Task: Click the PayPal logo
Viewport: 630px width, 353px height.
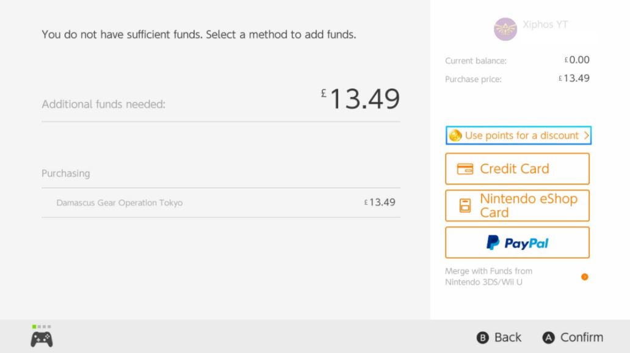Action: pos(517,243)
